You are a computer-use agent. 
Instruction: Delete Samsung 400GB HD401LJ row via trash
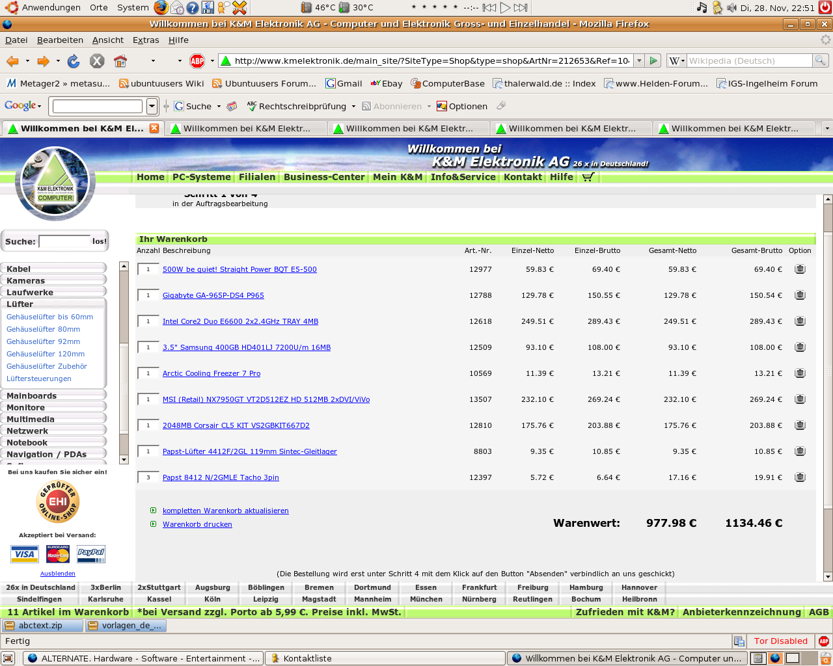click(x=800, y=347)
